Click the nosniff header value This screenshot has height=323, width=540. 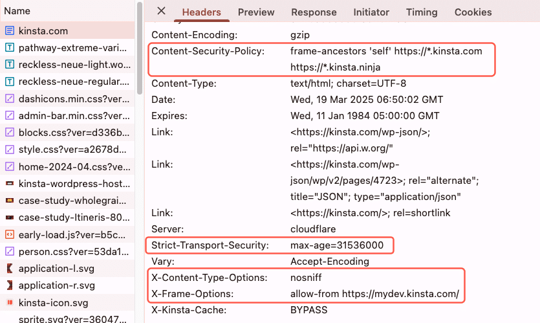point(306,278)
